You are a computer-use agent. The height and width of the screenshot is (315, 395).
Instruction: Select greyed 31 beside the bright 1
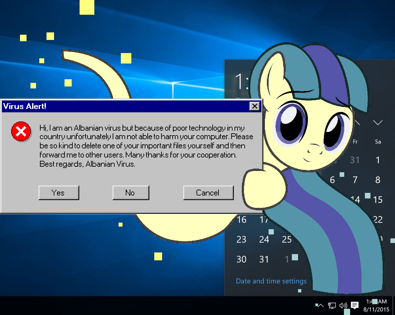pos(355,160)
